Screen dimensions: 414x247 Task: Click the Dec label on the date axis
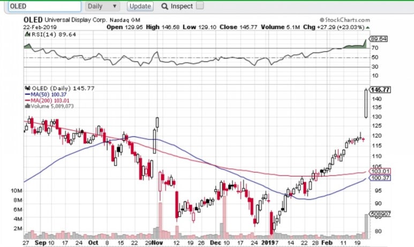click(x=215, y=243)
